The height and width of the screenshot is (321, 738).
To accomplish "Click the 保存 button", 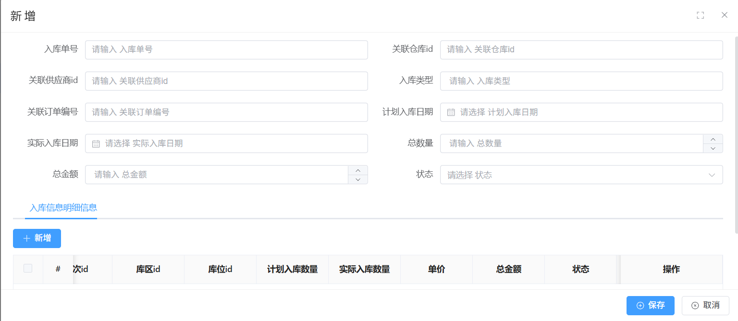I will click(x=650, y=305).
